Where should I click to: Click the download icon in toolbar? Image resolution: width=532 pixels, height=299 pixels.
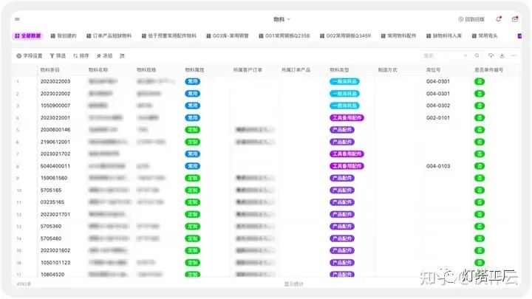pos(502,55)
